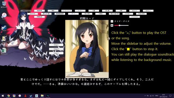
Task: Show hidden system tray icons
Action: [145, 96]
